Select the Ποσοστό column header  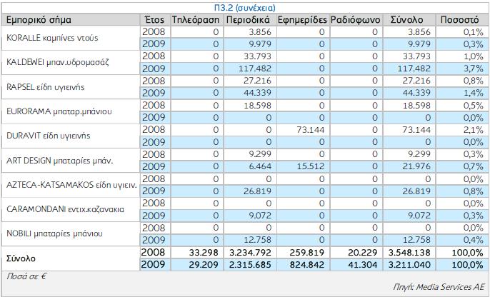click(459, 20)
